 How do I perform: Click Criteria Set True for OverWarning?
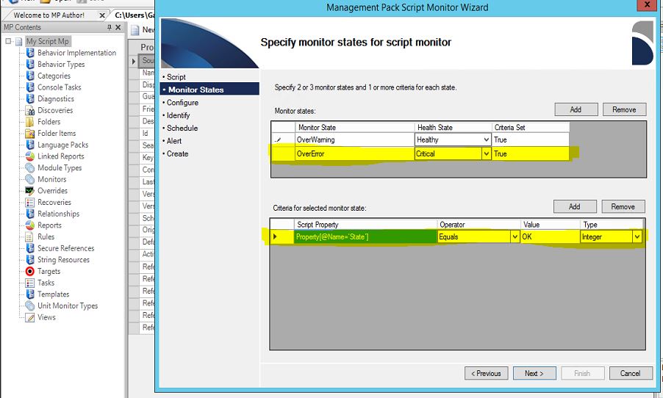coord(530,140)
